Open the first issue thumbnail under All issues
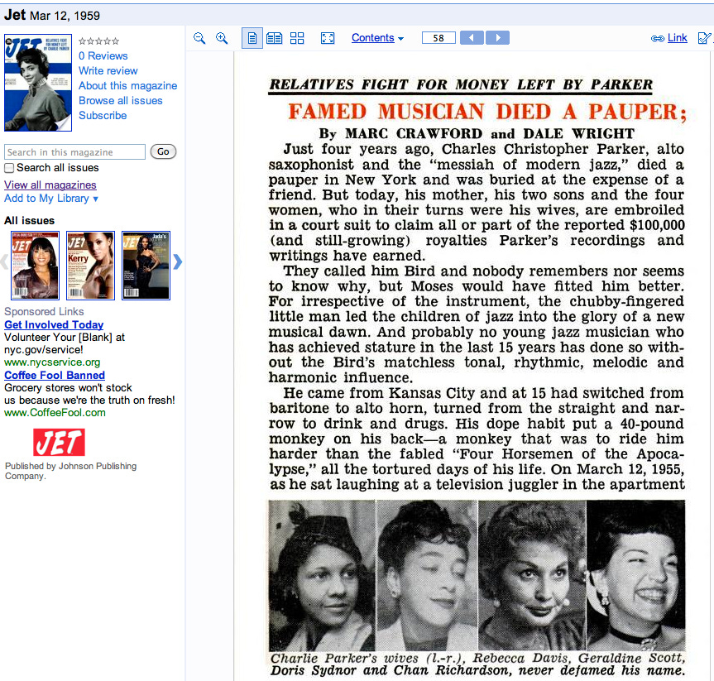 click(35, 266)
